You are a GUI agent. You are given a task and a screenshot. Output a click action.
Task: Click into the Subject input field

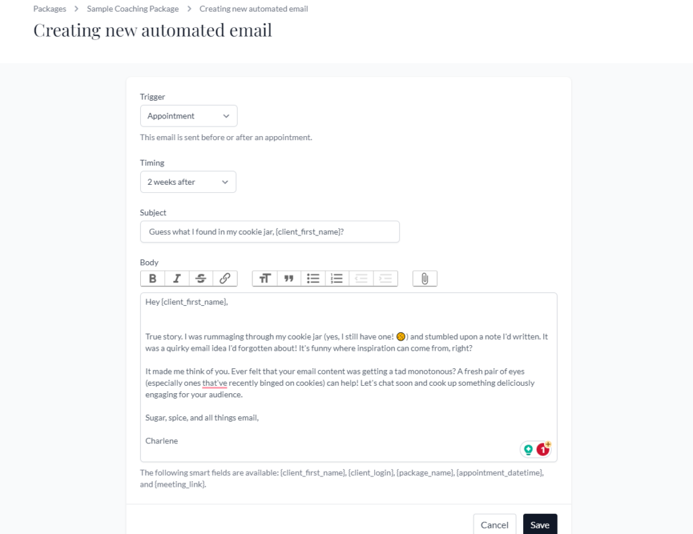coord(269,231)
